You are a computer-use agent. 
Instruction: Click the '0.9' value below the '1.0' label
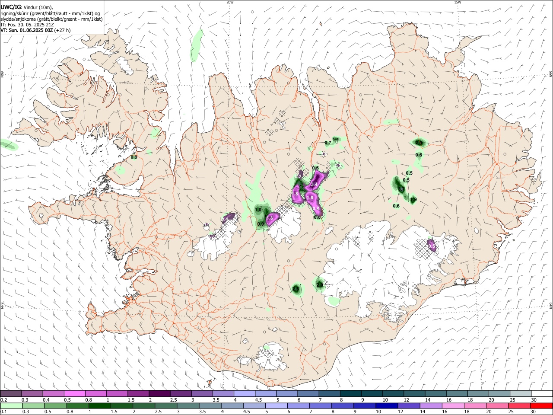261,224
